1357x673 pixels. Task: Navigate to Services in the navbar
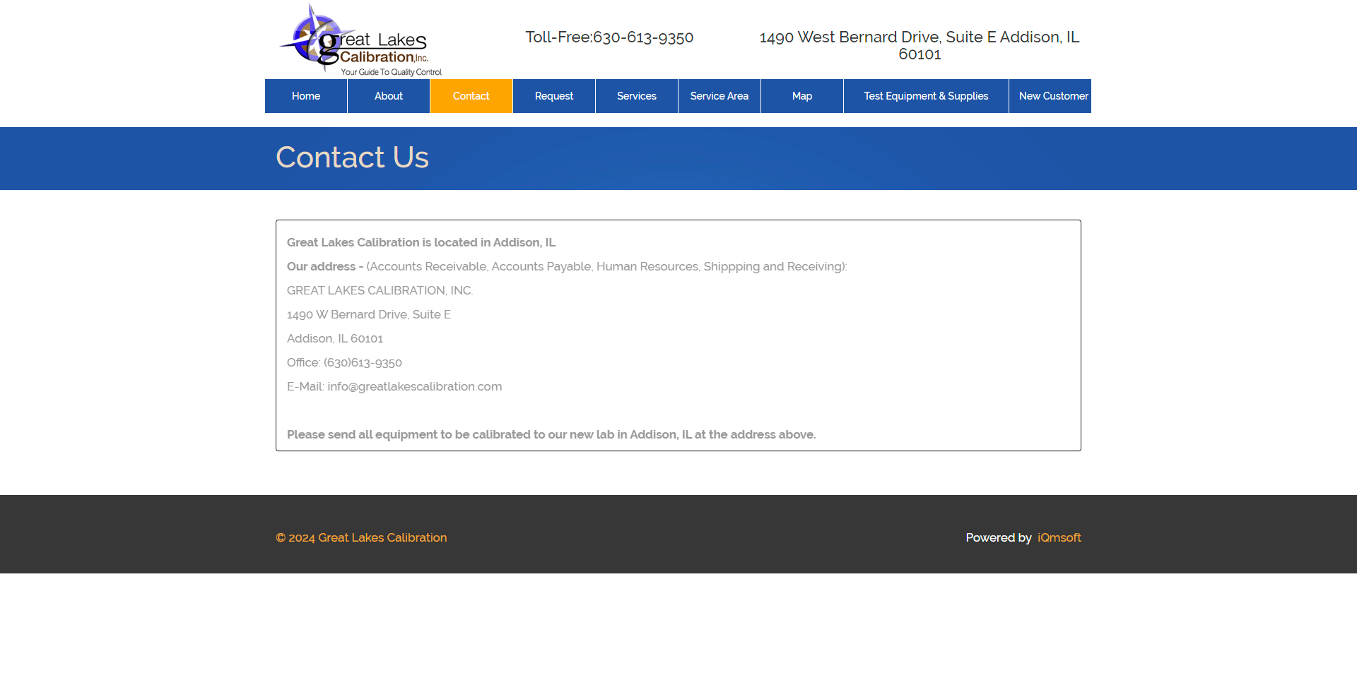click(x=637, y=96)
